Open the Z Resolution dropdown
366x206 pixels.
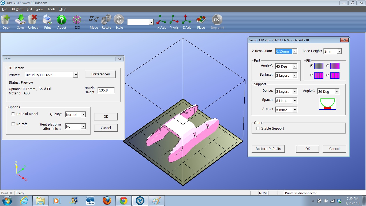295,51
